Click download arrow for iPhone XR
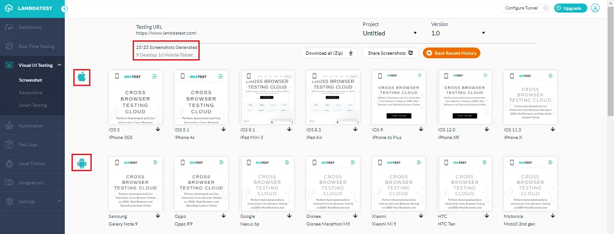The width and height of the screenshot is (614, 234). (487, 130)
